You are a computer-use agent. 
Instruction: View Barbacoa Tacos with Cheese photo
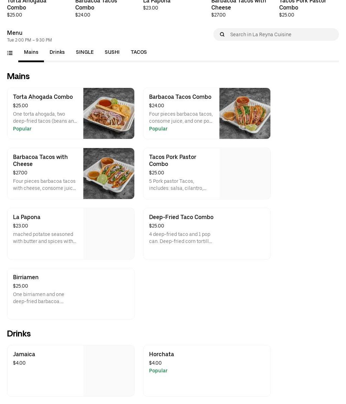click(109, 173)
